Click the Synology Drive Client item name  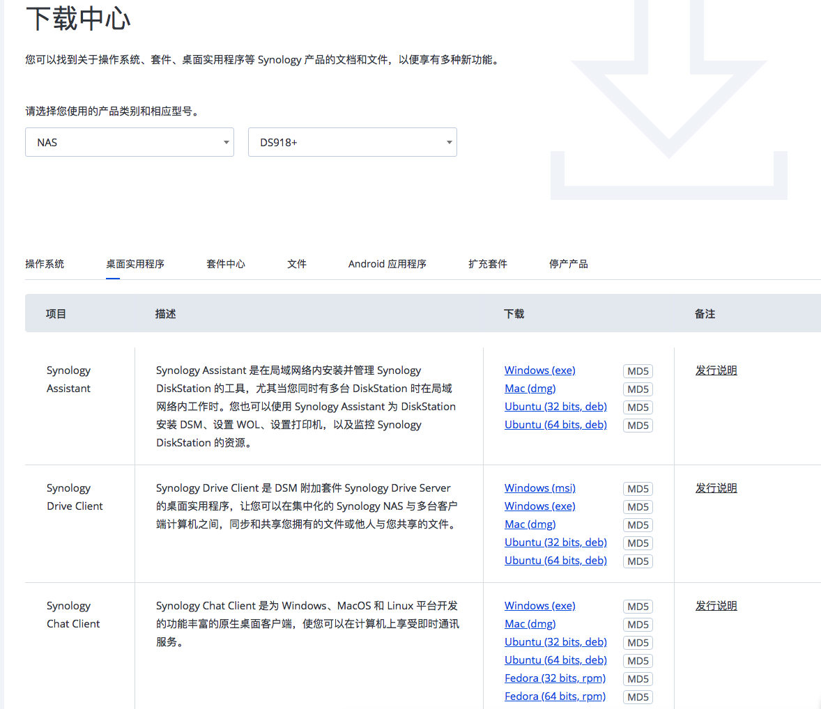point(75,497)
